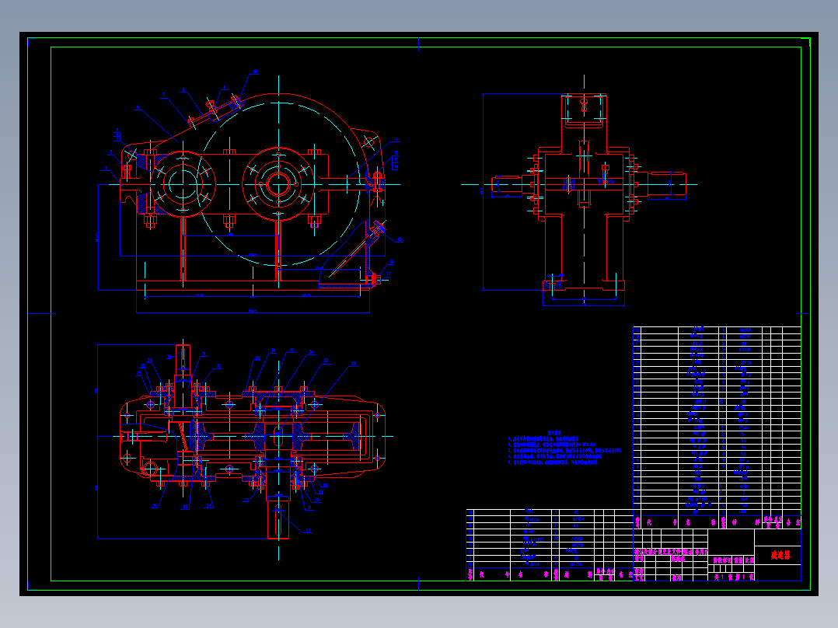Click the tall parts list table on right

(x=718, y=427)
